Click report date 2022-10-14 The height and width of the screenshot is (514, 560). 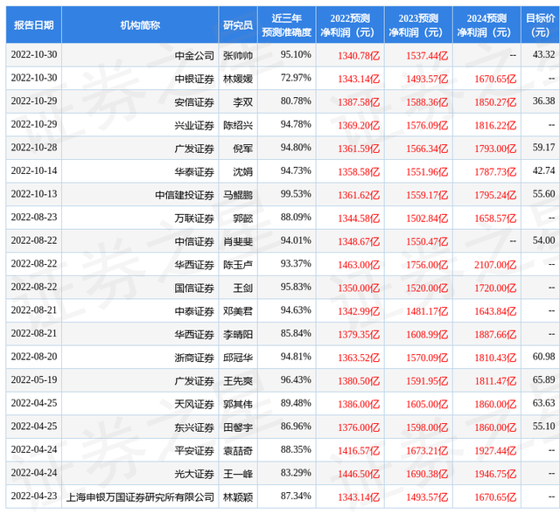point(34,170)
